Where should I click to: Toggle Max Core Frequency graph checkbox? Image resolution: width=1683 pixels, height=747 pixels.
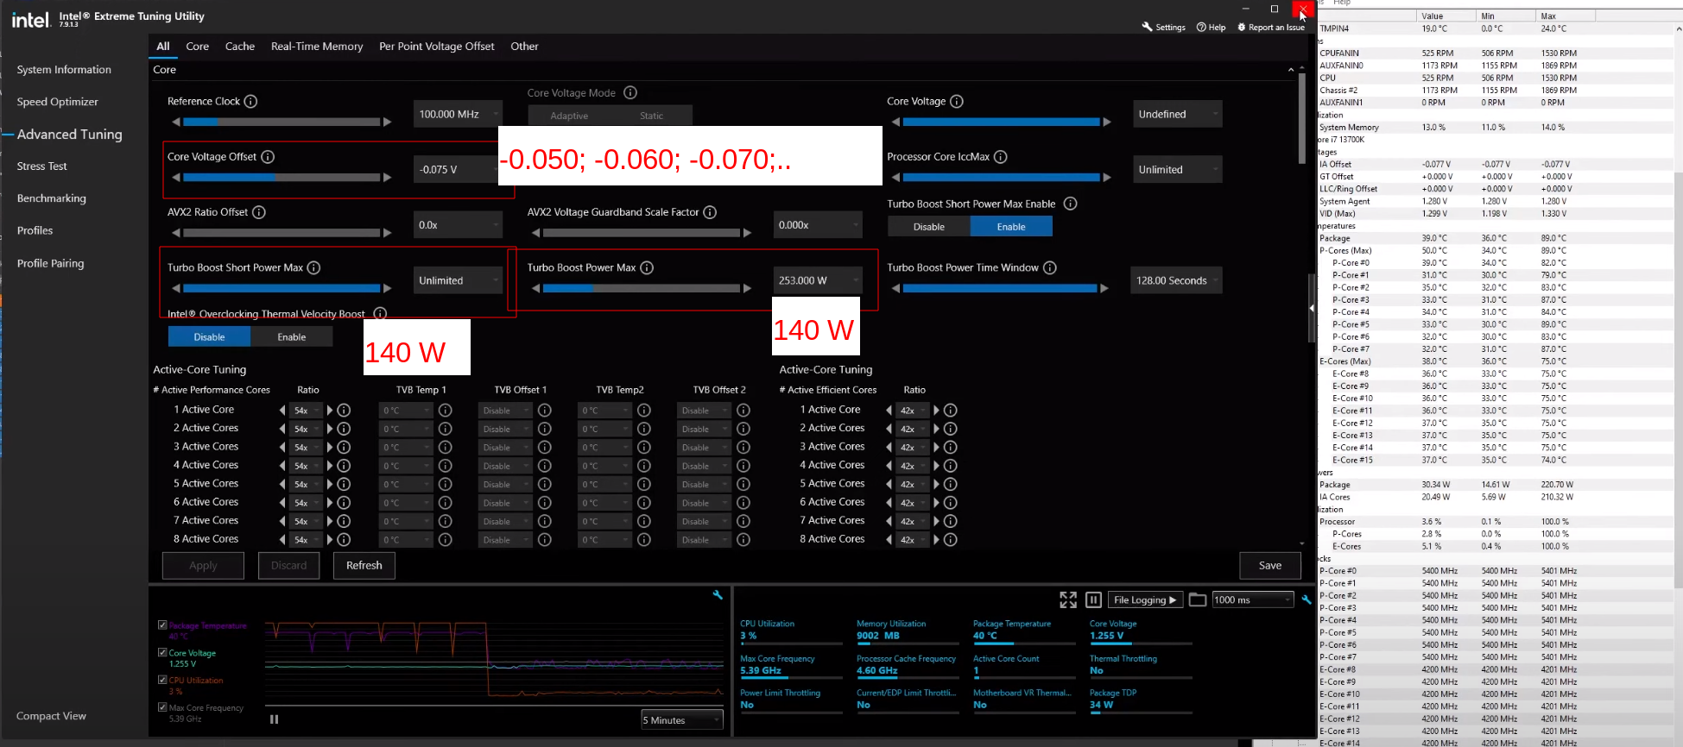(162, 707)
